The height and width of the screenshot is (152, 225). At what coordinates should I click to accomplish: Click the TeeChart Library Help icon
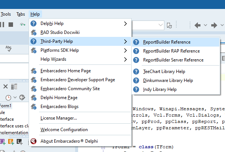click(136, 72)
